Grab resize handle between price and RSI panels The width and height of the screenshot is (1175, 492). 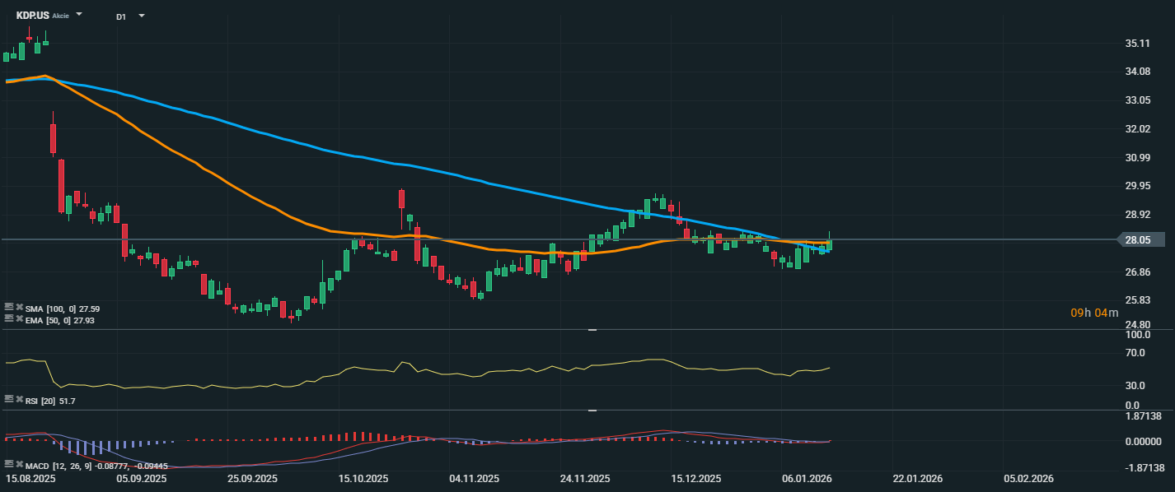point(592,329)
